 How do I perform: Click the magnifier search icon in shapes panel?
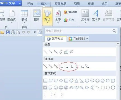point(114,31)
